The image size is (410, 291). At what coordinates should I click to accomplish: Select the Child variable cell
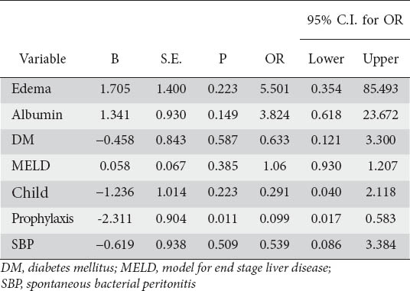(30, 192)
